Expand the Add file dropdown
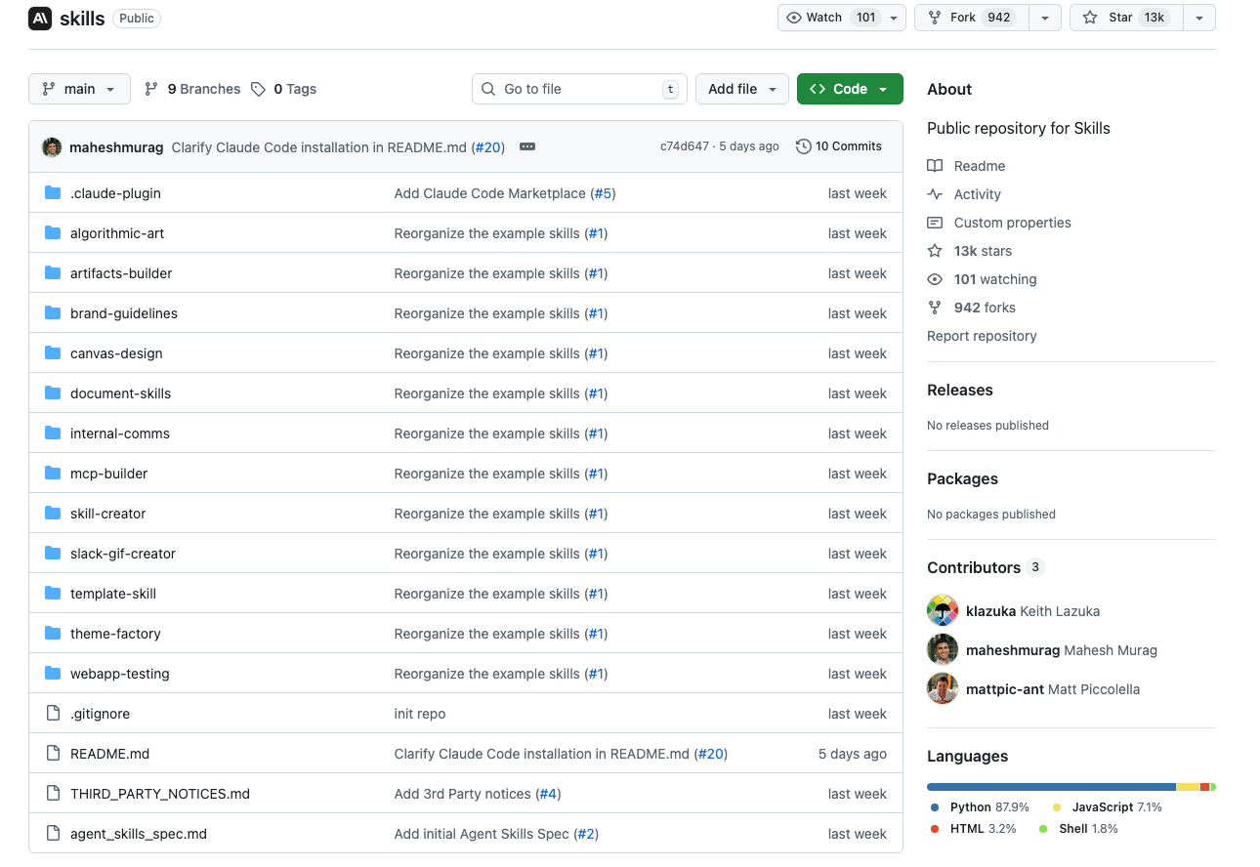The image size is (1260, 867). pyautogui.click(x=741, y=89)
